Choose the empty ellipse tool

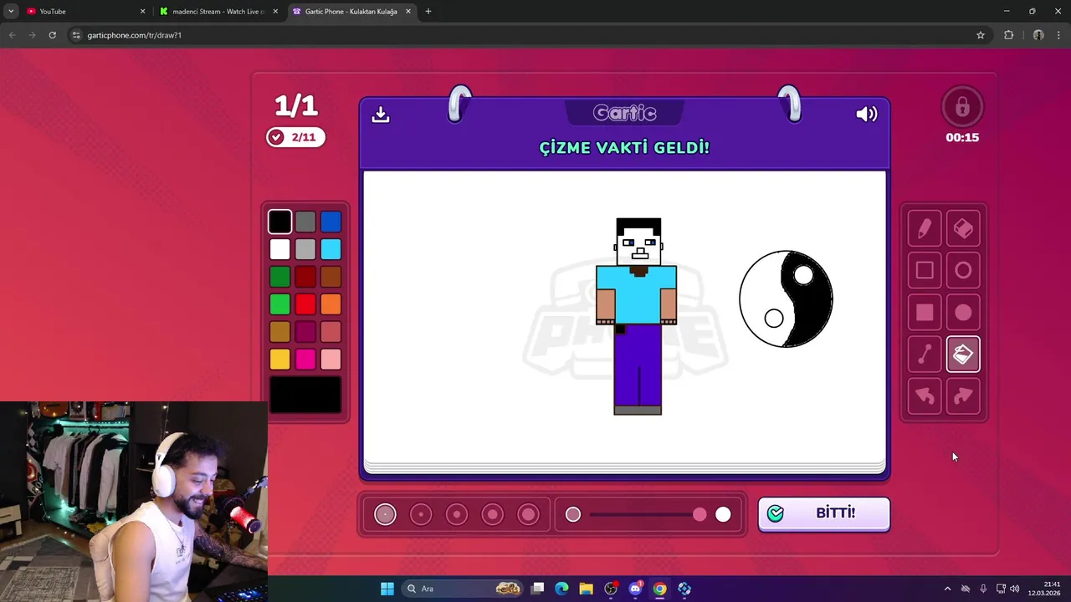tap(963, 270)
